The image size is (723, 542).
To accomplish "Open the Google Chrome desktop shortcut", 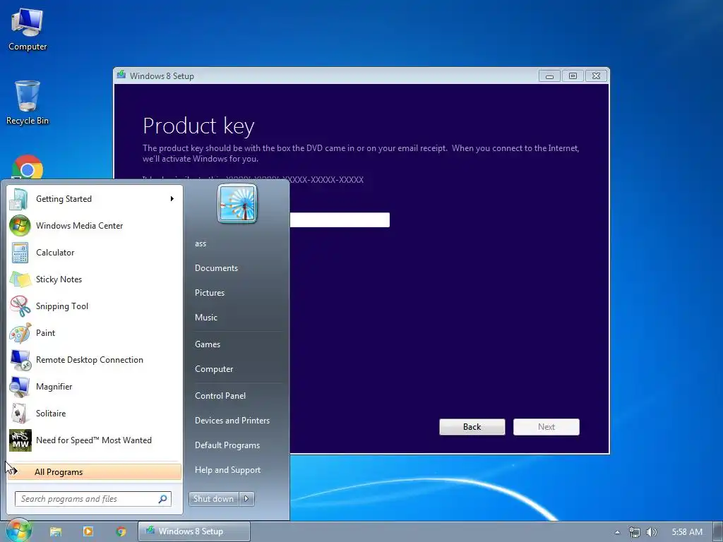I will 28,167.
